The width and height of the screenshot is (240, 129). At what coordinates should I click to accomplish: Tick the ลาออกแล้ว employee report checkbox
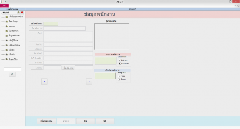(x=120, y=64)
